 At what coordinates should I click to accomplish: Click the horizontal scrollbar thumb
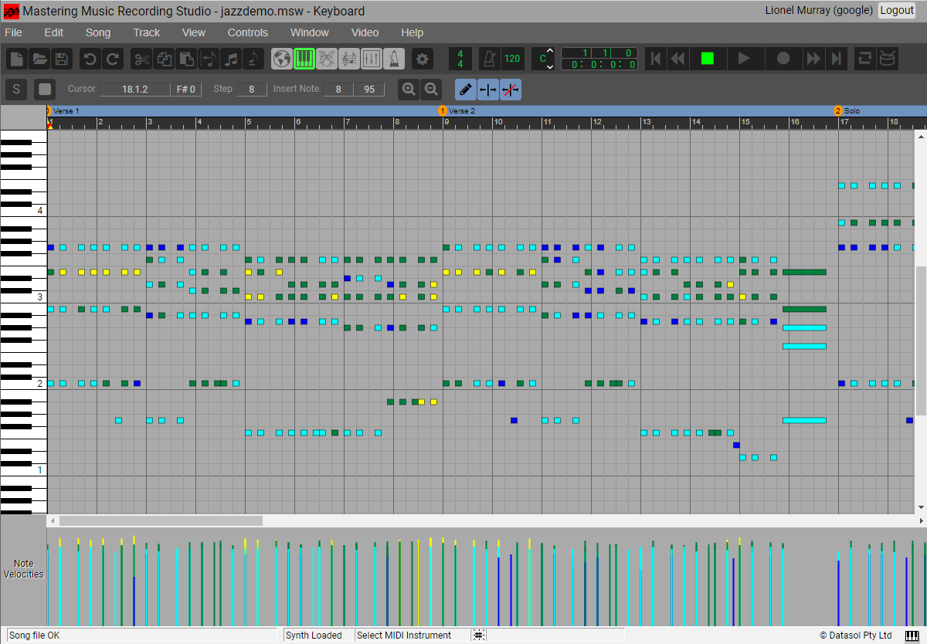161,521
